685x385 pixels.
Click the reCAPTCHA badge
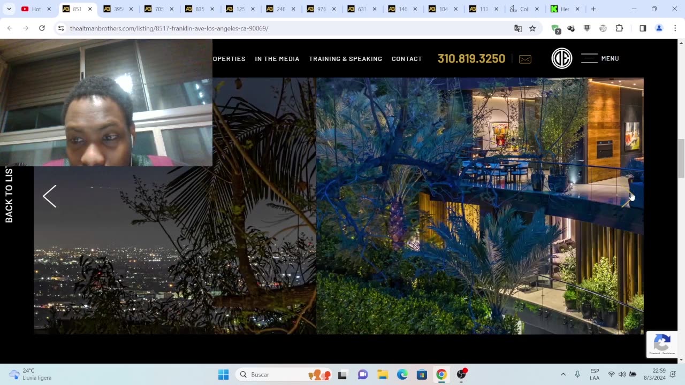point(662,344)
